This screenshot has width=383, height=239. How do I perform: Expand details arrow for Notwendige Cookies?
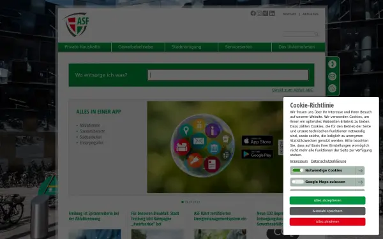(x=360, y=171)
